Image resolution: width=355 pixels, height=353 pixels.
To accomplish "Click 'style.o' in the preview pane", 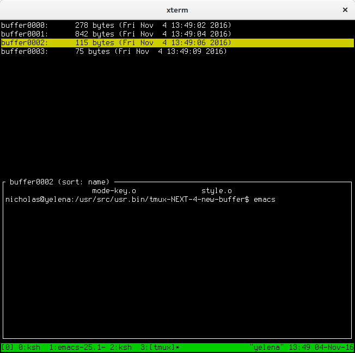I will (217, 191).
